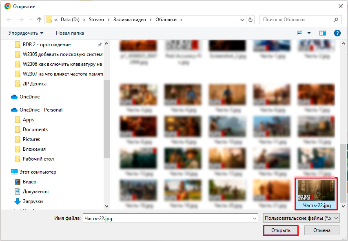Click the search magnifier icon

[336, 20]
